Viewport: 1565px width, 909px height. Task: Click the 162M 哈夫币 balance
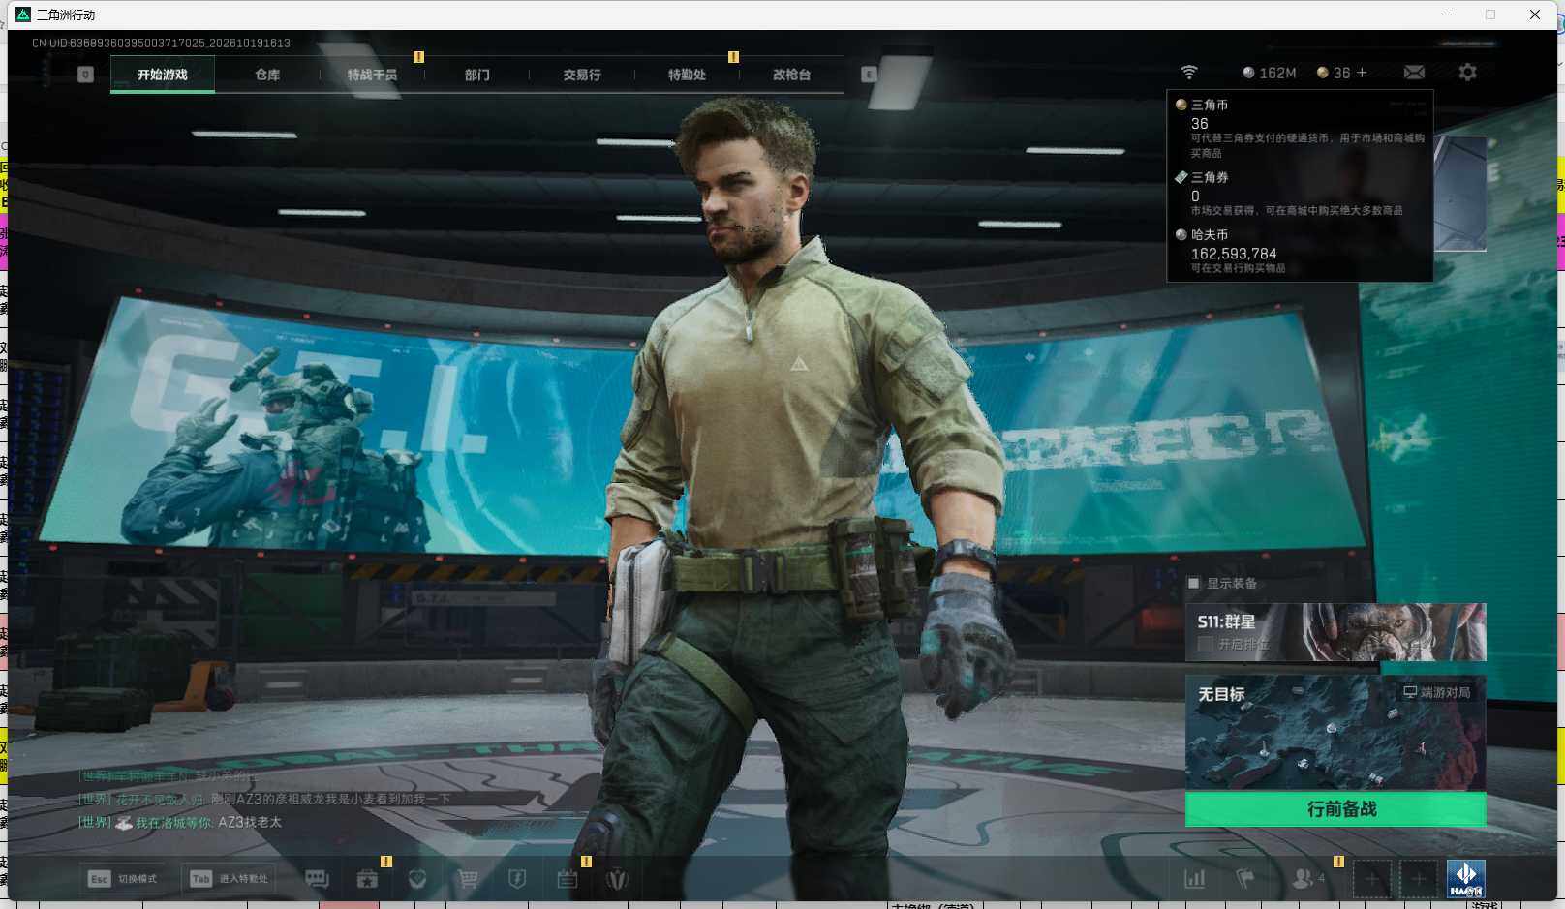[1270, 73]
